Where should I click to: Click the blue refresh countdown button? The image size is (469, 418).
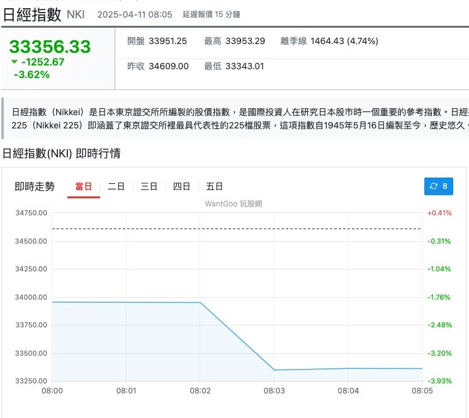438,186
